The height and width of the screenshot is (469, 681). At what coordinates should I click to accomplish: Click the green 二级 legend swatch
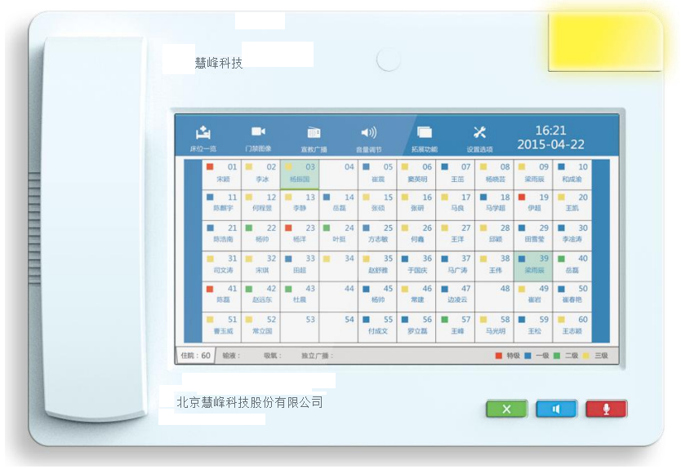coord(557,356)
